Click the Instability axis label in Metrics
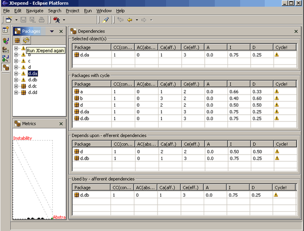304x231 pixels. pos(22,138)
